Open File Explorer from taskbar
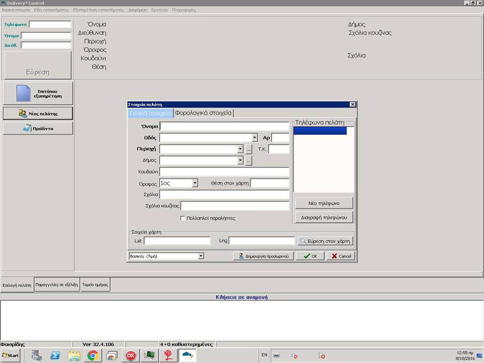484x363 pixels. point(74,355)
